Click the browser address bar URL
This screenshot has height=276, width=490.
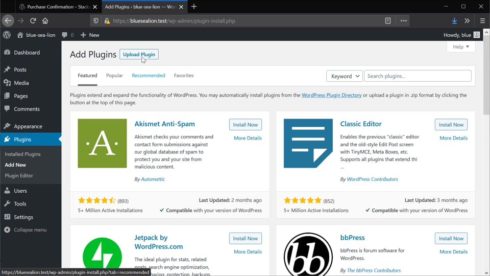click(174, 20)
